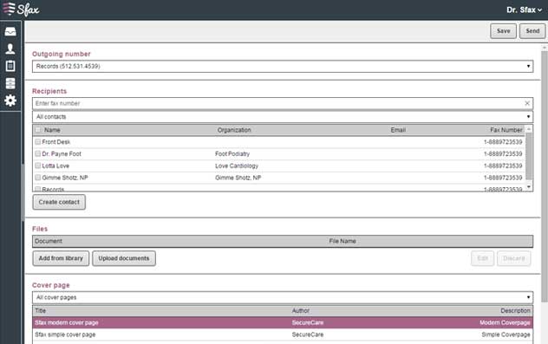548x344 pixels.
Task: Toggle the select-all Name header checkbox
Action: [x=38, y=130]
